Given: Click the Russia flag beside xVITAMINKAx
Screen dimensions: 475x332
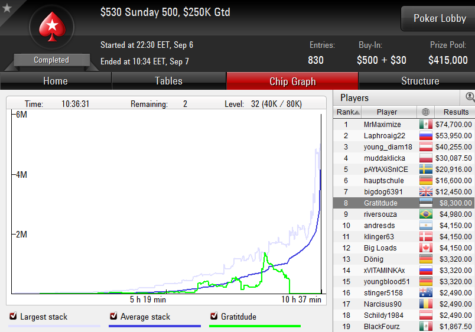Looking at the screenshot, I should pyautogui.click(x=425, y=270).
